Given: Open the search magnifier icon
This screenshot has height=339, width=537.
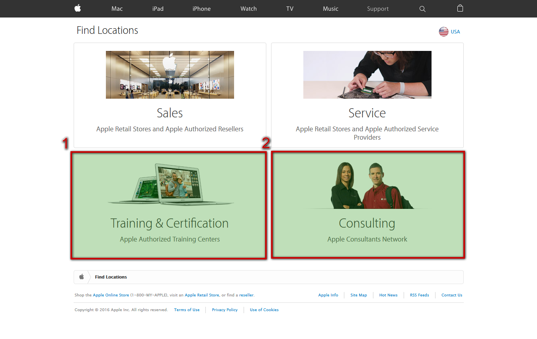Looking at the screenshot, I should [422, 9].
